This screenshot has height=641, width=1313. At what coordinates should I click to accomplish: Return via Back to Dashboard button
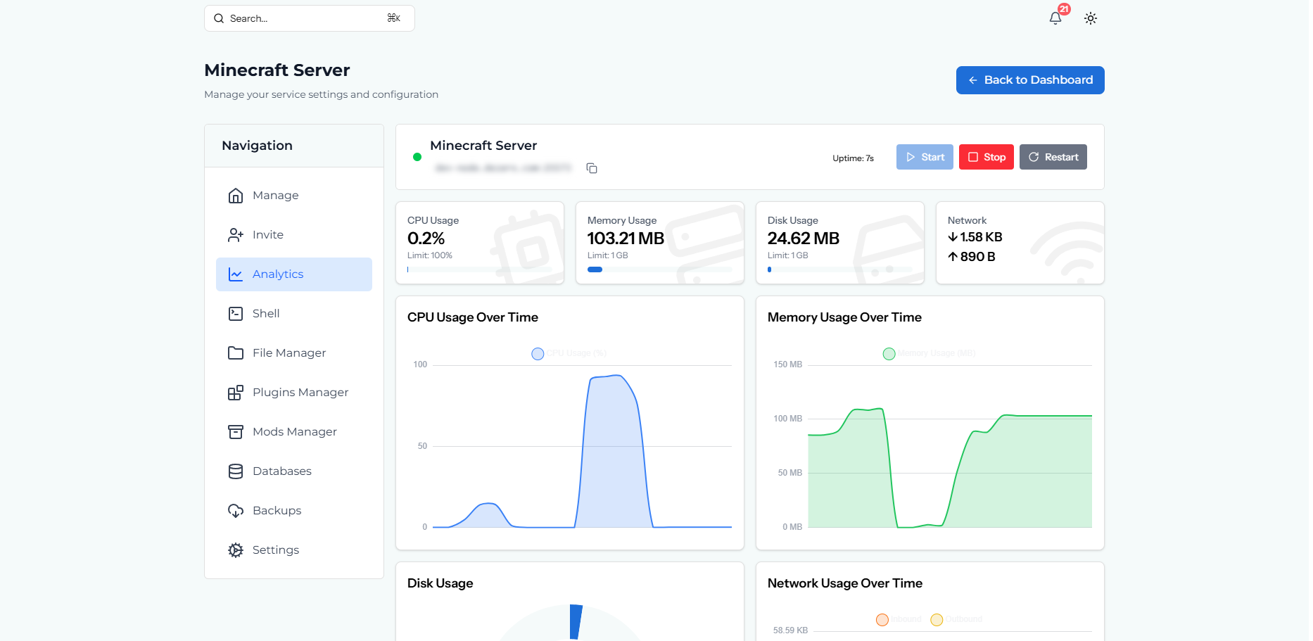click(1030, 80)
